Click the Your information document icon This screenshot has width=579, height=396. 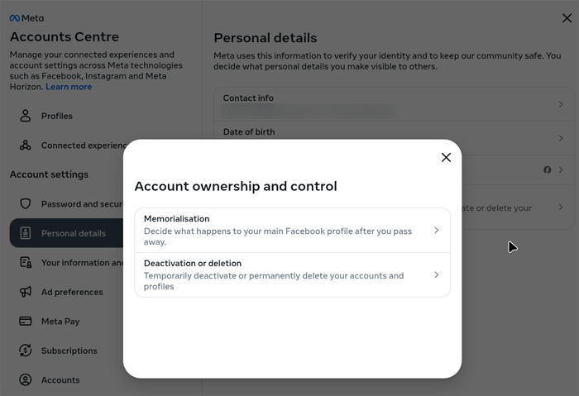26,263
